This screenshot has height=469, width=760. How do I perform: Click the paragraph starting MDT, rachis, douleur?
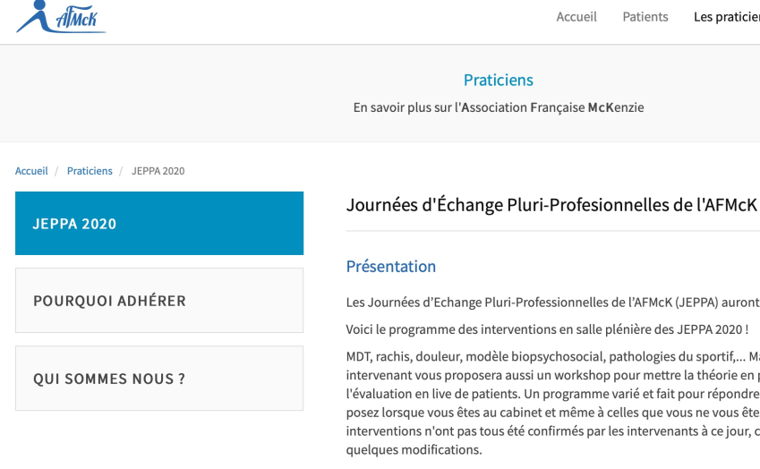pyautogui.click(x=553, y=403)
